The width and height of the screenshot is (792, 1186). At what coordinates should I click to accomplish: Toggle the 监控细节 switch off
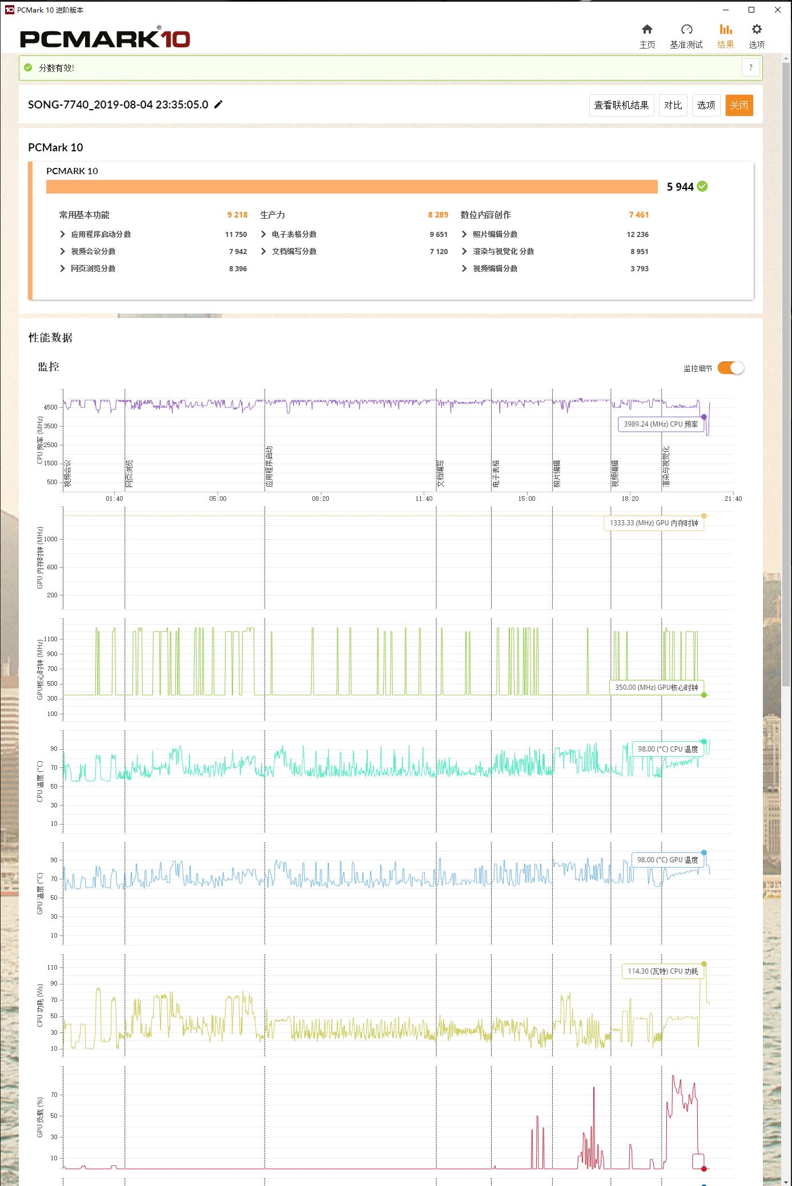pos(731,368)
